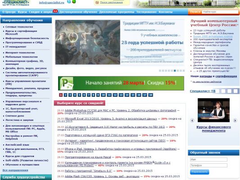Viewport: 240px width, 180px height.
Task: Click the green Начало занятий discount banner
Action: click(x=121, y=83)
